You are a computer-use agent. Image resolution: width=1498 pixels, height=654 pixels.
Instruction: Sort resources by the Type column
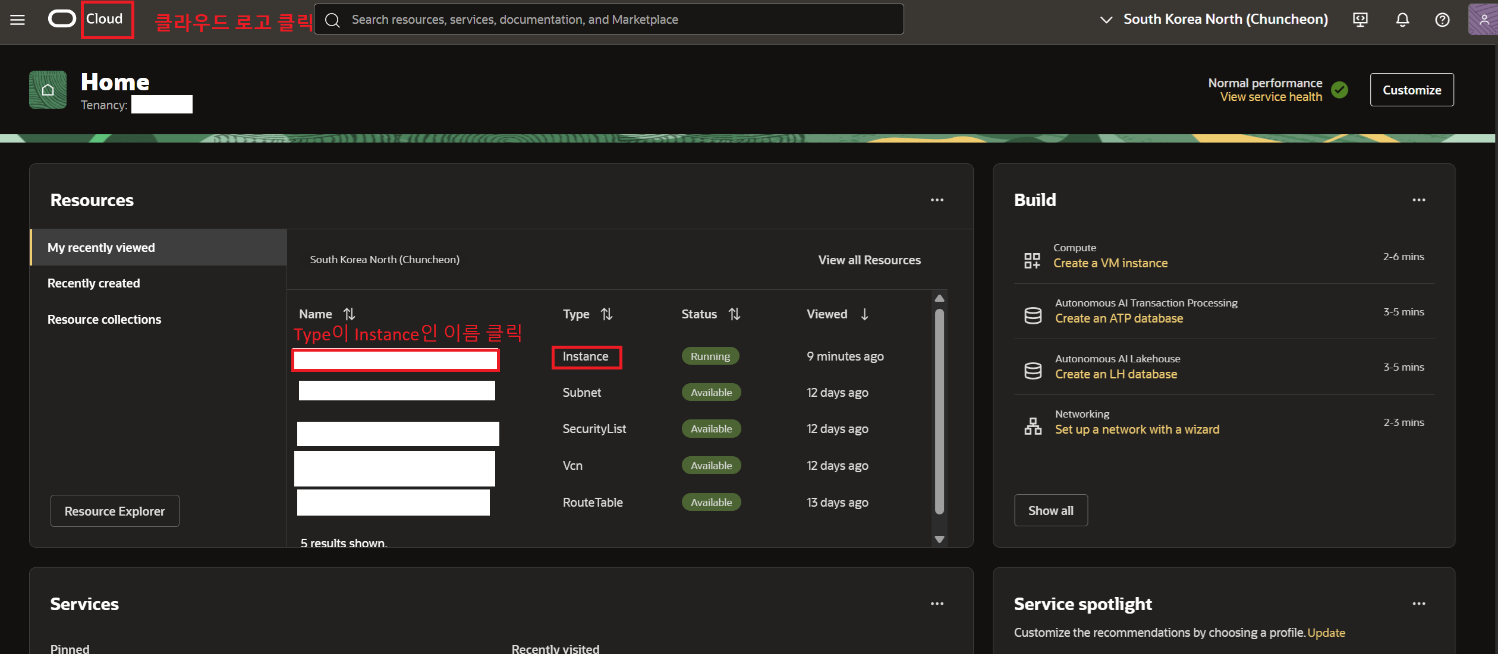pos(606,314)
